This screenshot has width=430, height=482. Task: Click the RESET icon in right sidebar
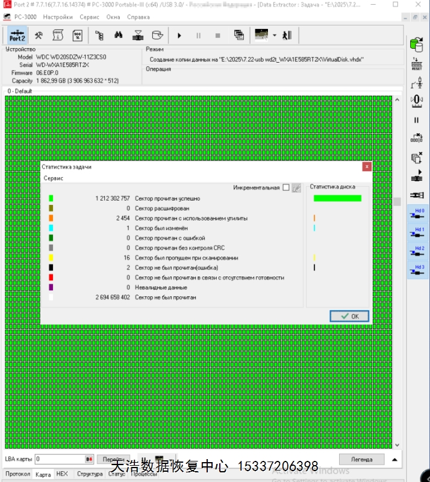pyautogui.click(x=416, y=64)
